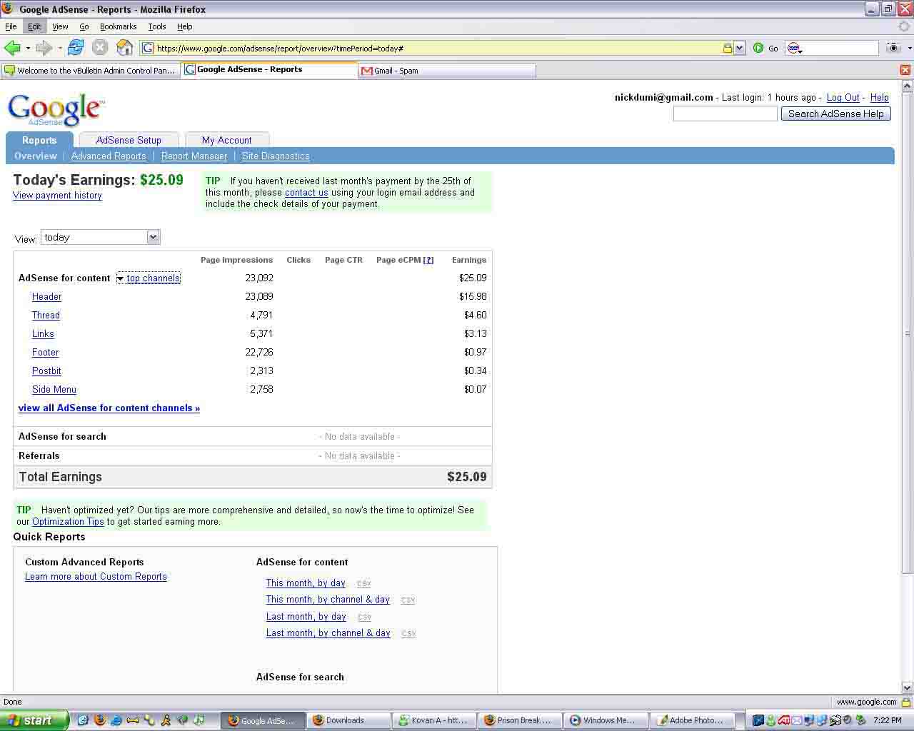Viewport: 914px width, 731px height.
Task: Open Site Diagnostics link
Action: pyautogui.click(x=276, y=156)
